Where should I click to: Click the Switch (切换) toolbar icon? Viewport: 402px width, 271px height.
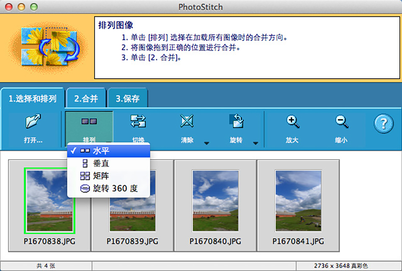(x=138, y=122)
